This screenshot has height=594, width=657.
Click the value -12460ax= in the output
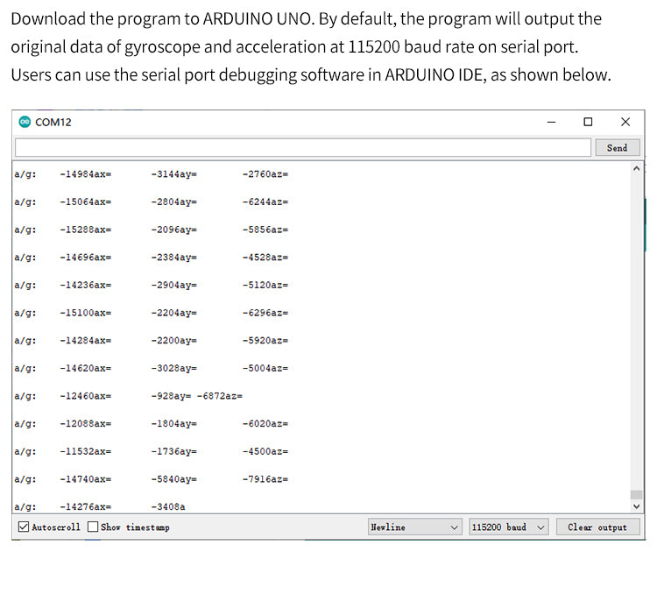click(86, 396)
